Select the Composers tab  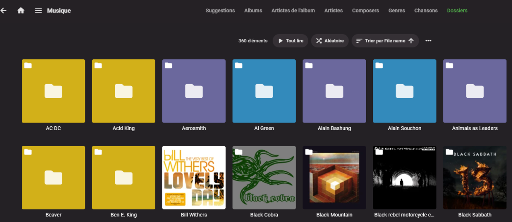point(365,11)
